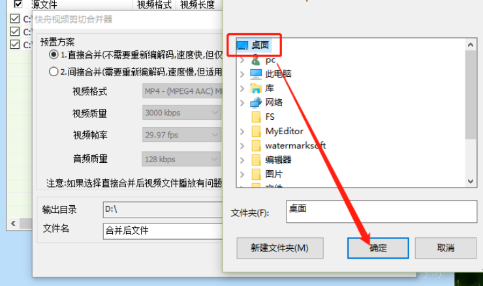Click the FS folder icon
The height and width of the screenshot is (286, 483).
point(256,117)
